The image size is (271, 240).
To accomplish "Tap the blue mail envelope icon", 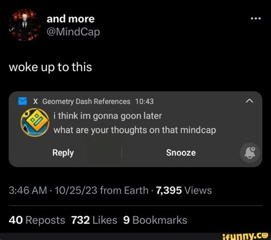I will coord(22,101).
